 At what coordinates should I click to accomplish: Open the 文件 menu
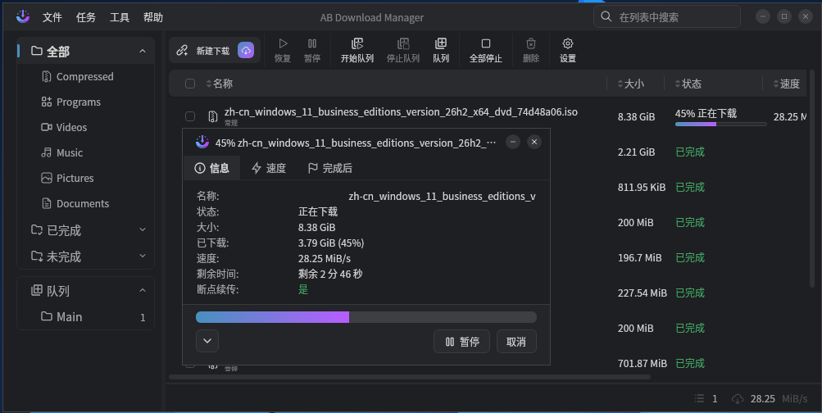(x=52, y=17)
